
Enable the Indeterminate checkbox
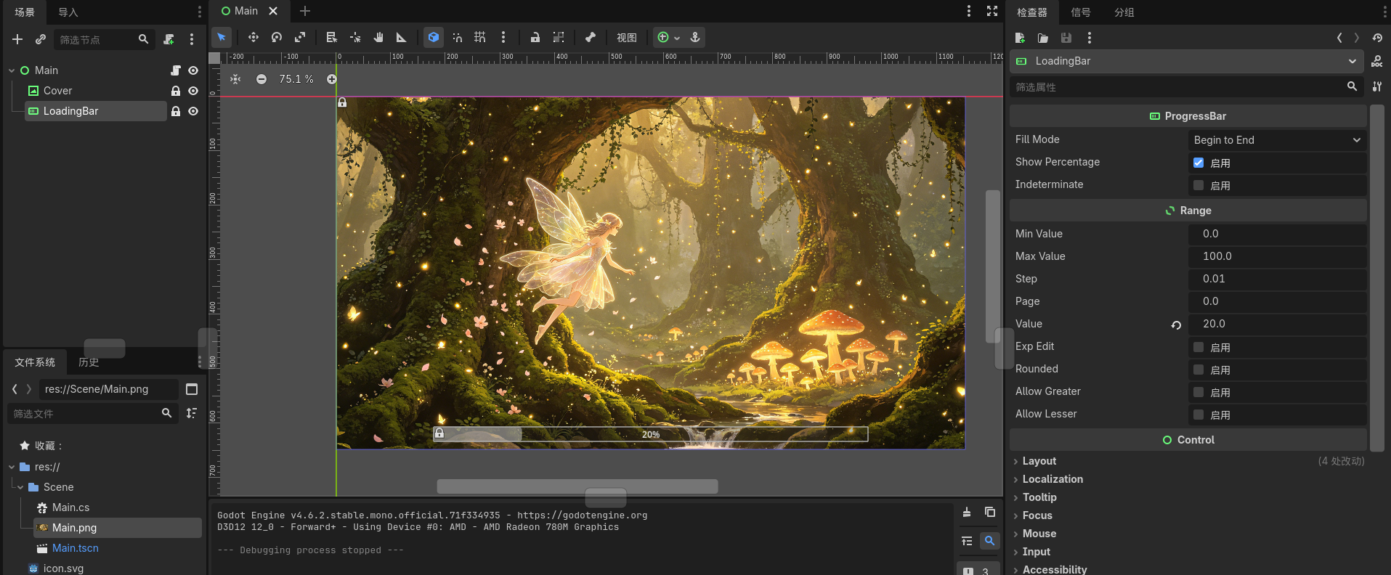(1199, 185)
